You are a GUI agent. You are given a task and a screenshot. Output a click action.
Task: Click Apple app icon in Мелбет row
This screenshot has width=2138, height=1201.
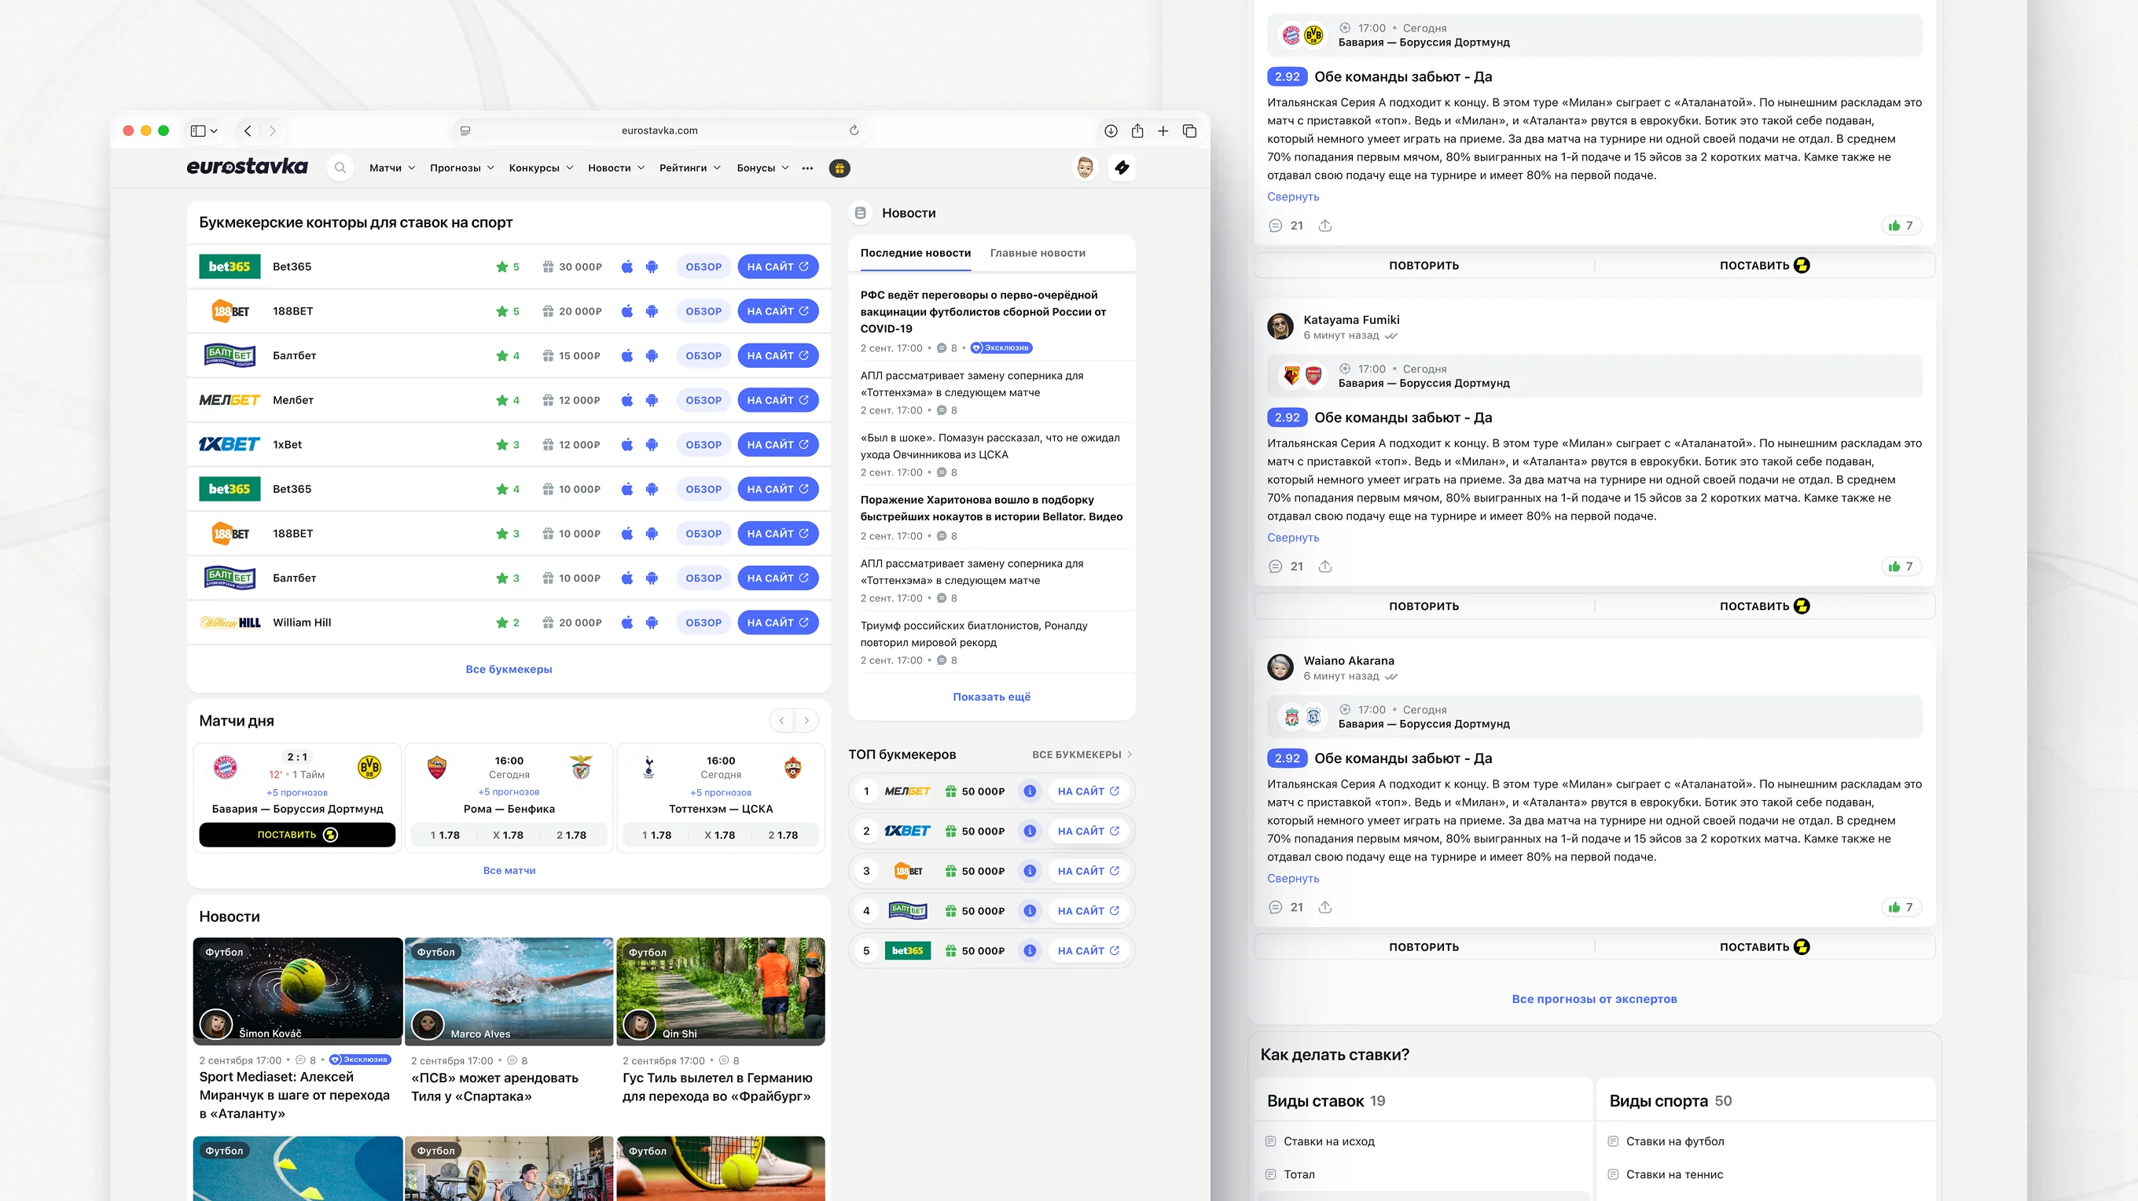(x=627, y=400)
